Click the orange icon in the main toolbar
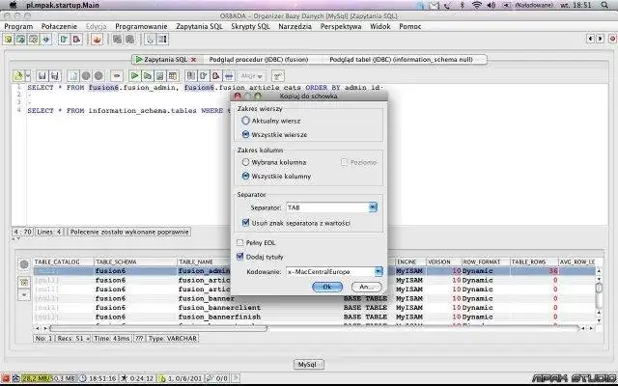Viewport: 618px width, 386px height. pos(97,40)
